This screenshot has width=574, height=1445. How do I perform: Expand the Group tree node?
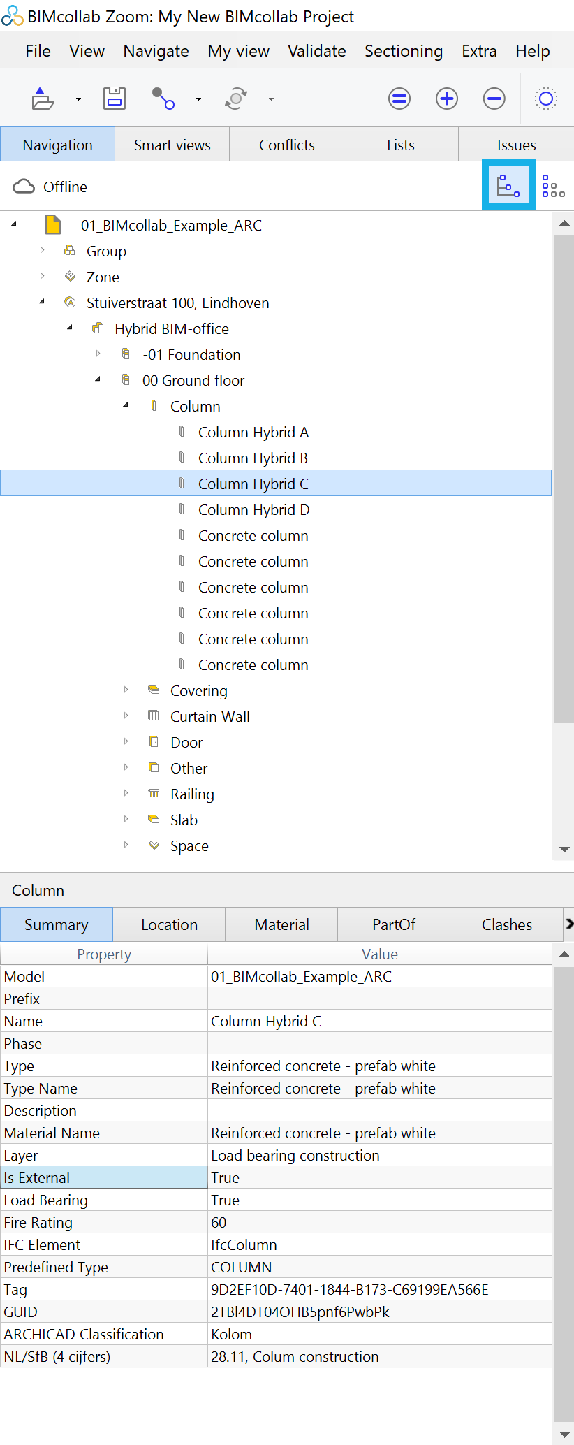tap(42, 250)
